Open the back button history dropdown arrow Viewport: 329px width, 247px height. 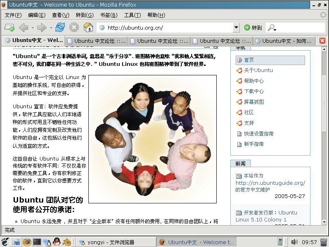(32, 28)
